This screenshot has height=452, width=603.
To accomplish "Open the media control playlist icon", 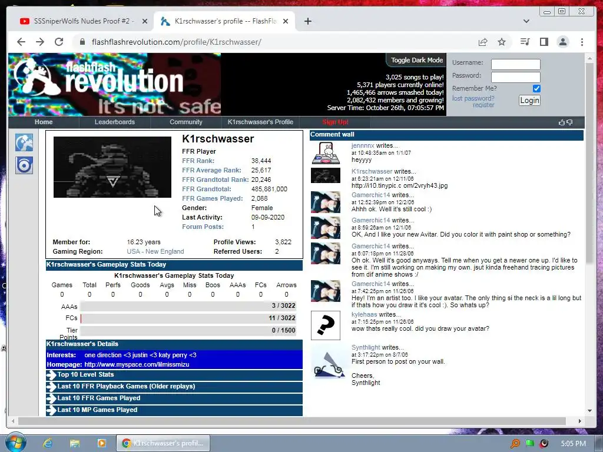I will click(x=525, y=42).
